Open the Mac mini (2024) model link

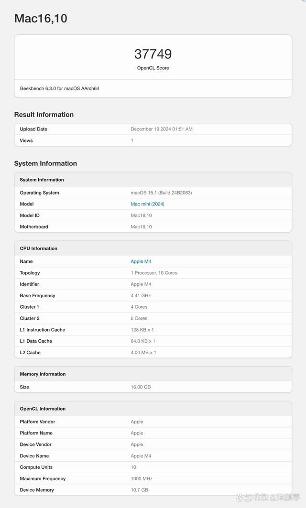tap(147, 204)
